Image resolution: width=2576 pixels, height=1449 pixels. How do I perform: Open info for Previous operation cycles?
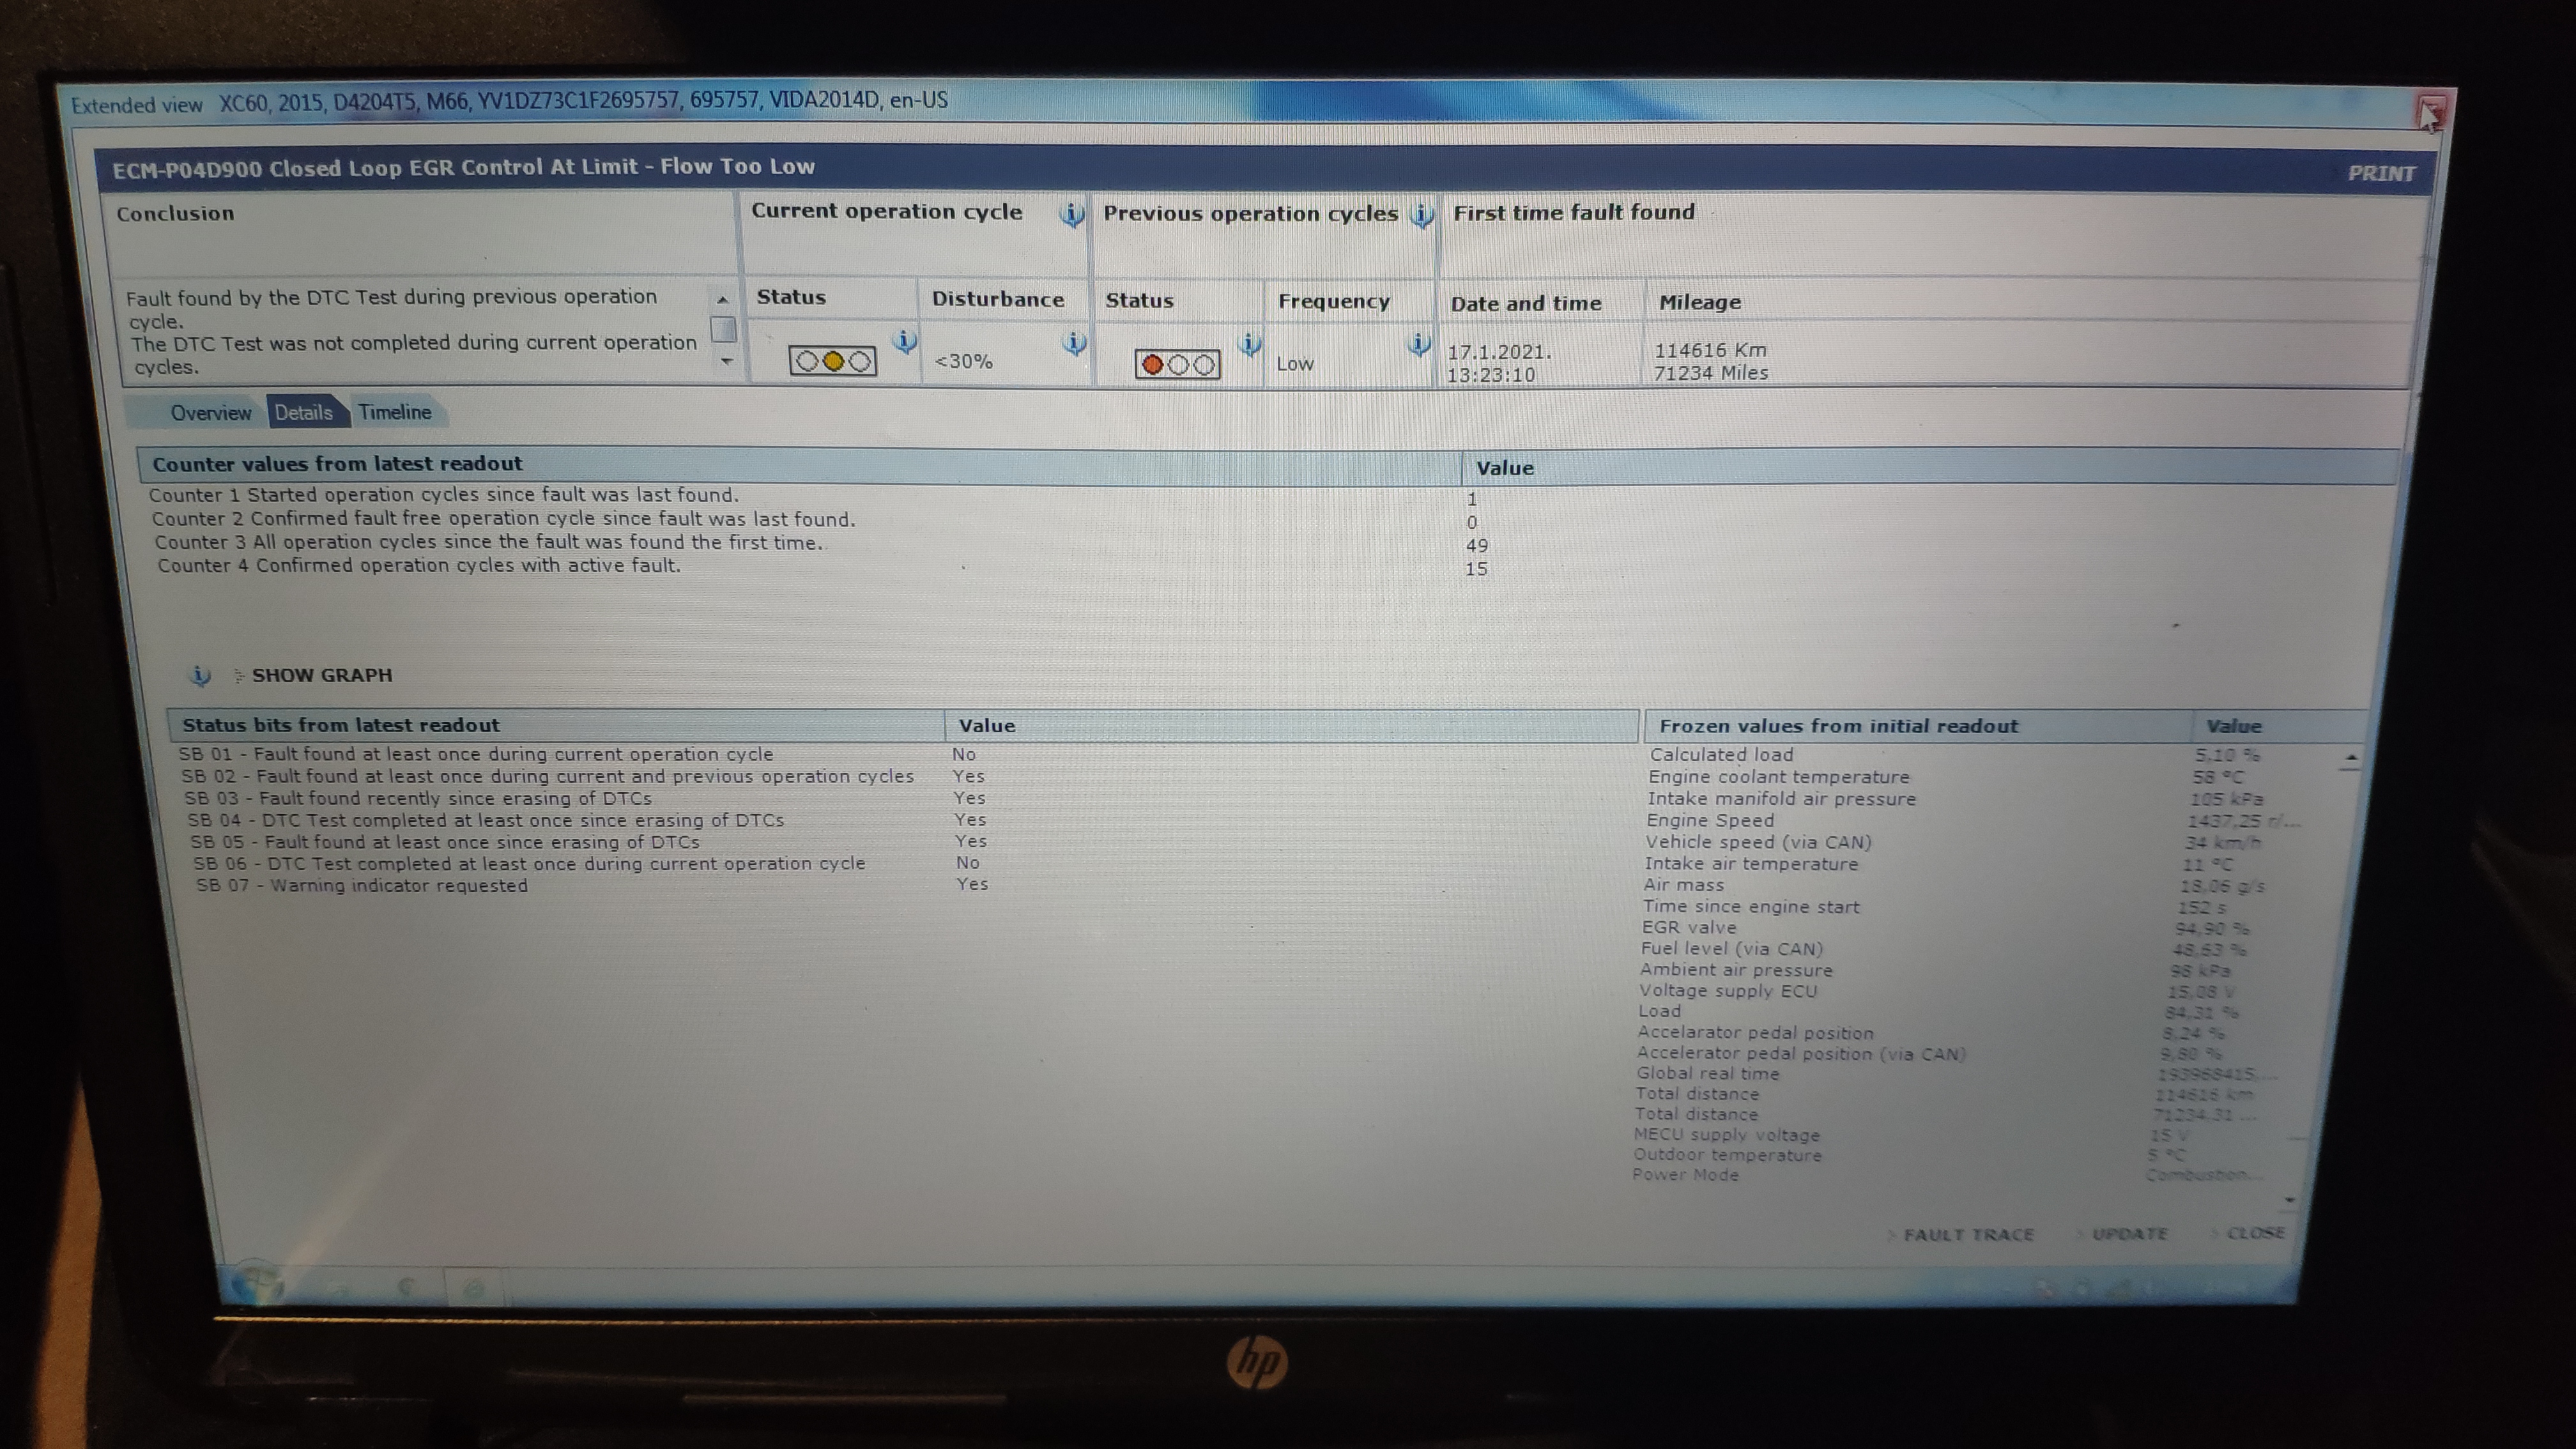click(x=1422, y=215)
